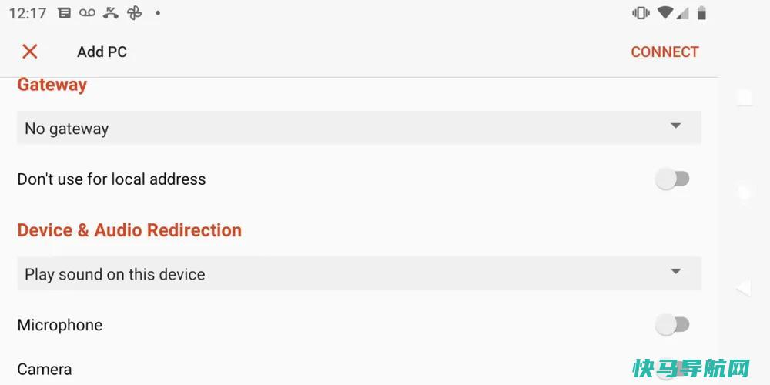Close the Add PC screen with X
The width and height of the screenshot is (770, 385).
tap(30, 52)
